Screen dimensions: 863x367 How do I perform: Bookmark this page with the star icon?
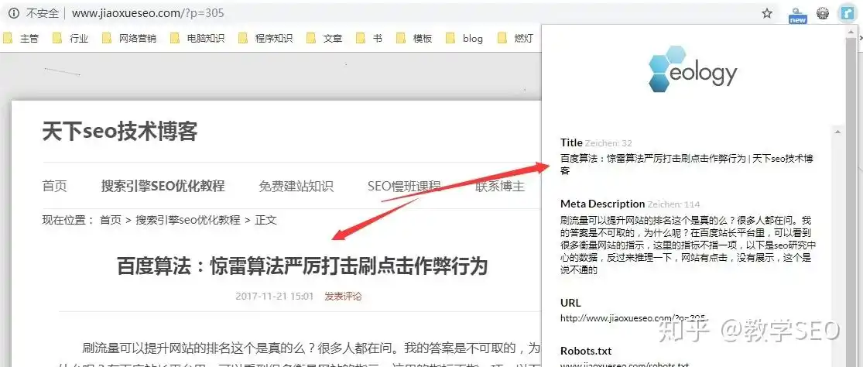(767, 13)
